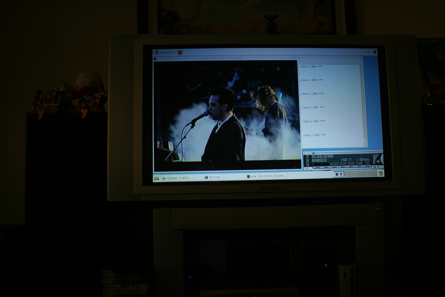Image resolution: width=445 pixels, height=297 pixels.
Task: Open the xine video window menu icon
Action: (155, 59)
